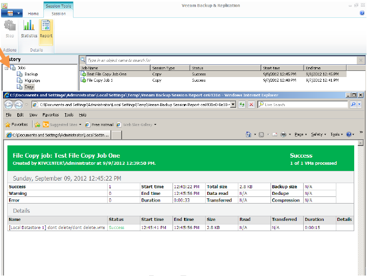
Task: Open a new blank IE tab
Action: click(116, 135)
